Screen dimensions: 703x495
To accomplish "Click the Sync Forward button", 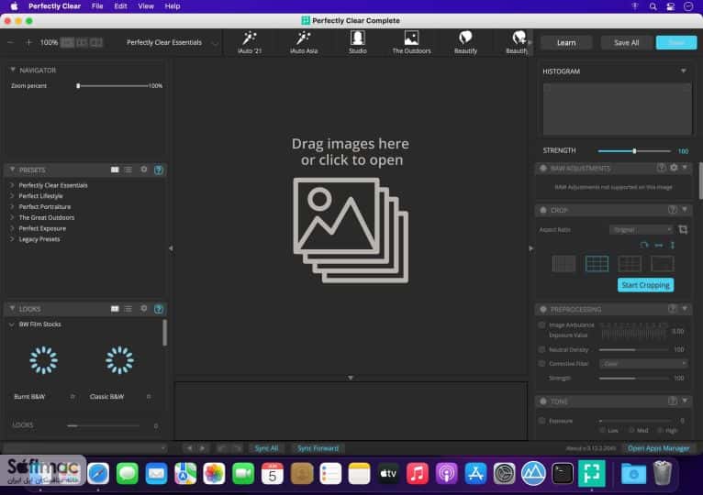I will point(318,448).
